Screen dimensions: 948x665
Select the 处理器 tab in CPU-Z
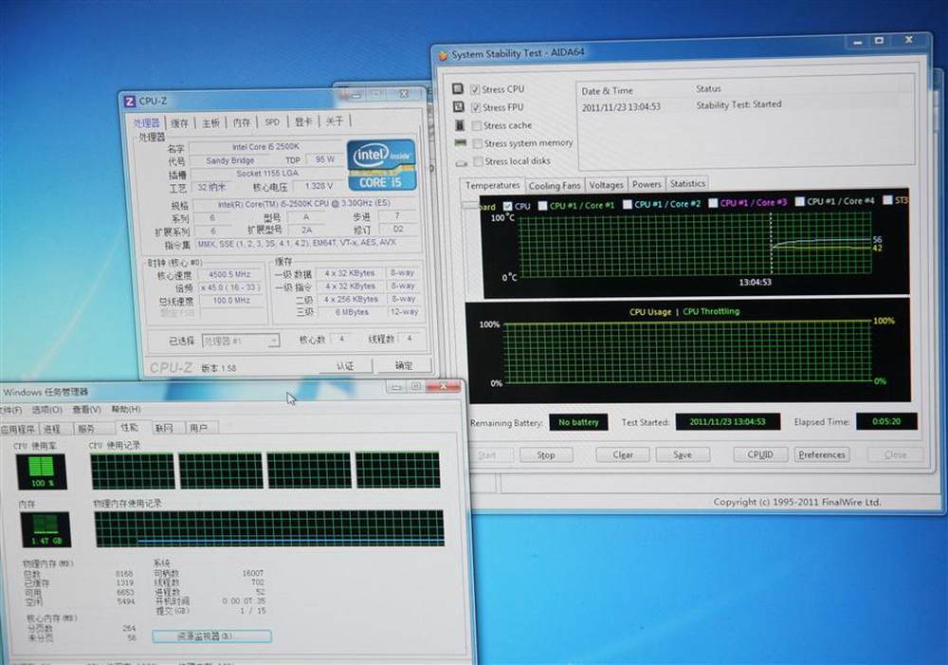(x=146, y=122)
